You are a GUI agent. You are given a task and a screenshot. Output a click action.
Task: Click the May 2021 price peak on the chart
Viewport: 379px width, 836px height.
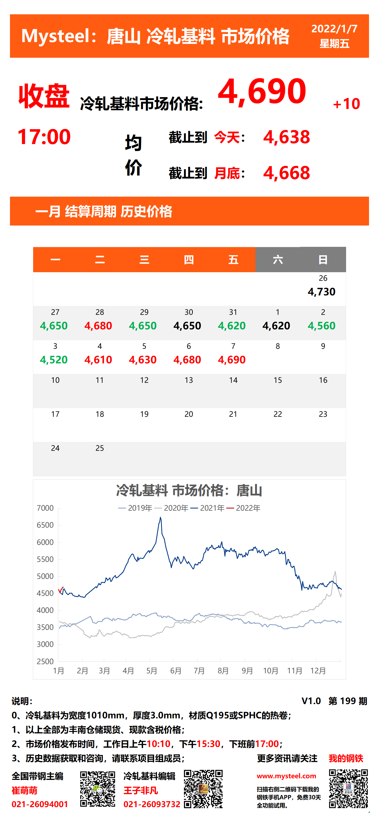pyautogui.click(x=160, y=518)
